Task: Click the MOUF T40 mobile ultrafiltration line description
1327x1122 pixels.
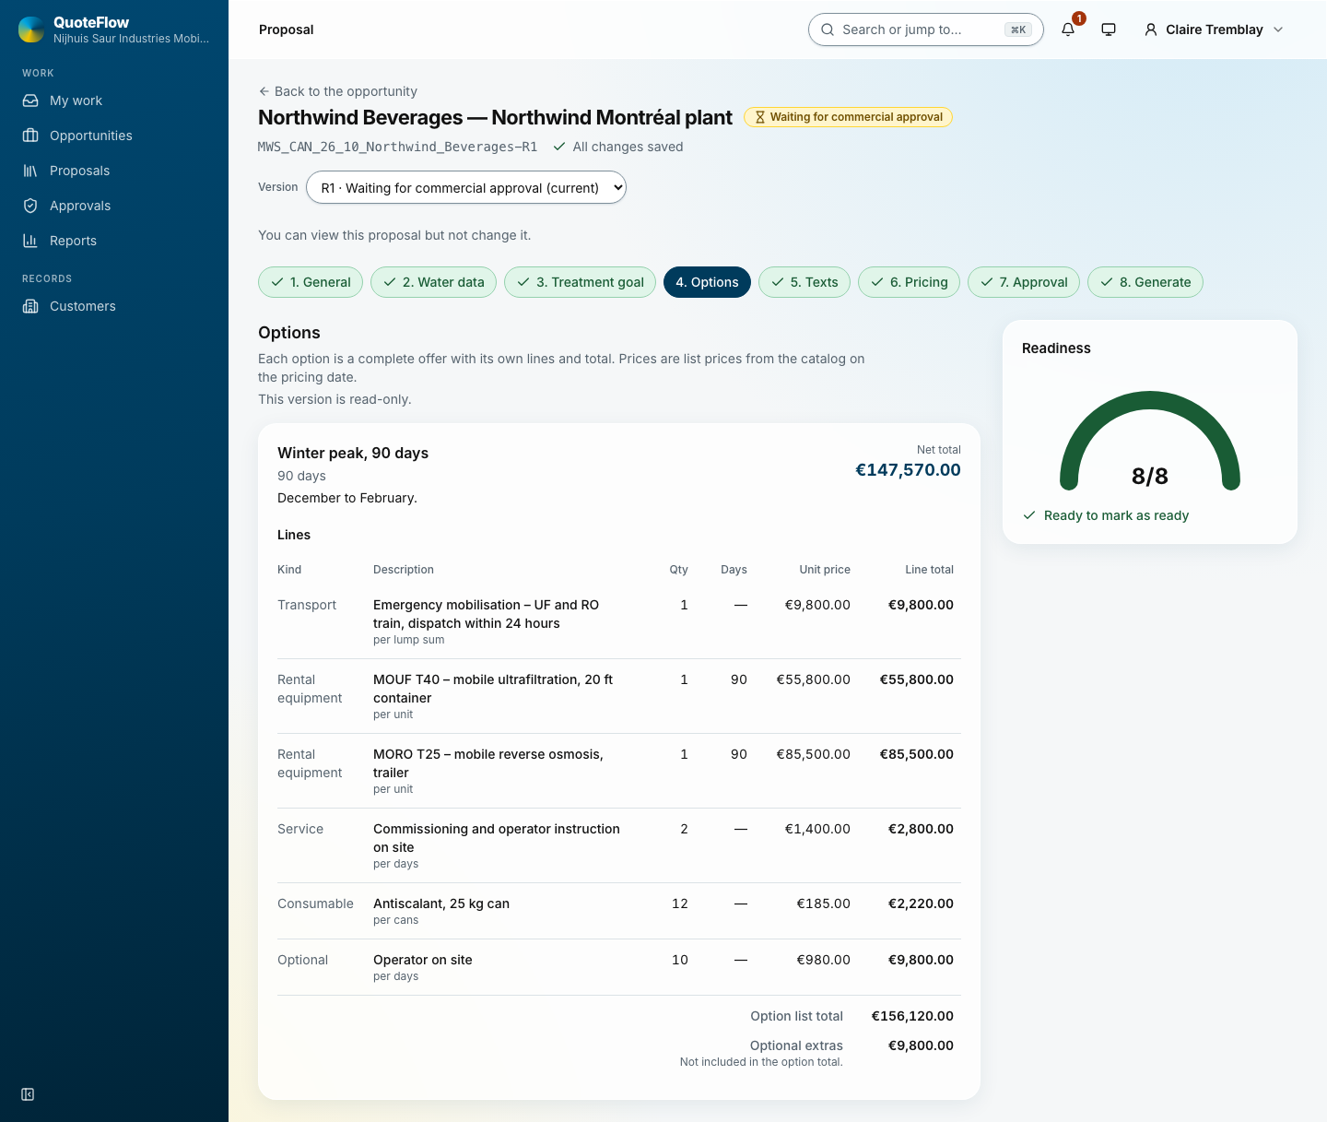Action: (493, 689)
